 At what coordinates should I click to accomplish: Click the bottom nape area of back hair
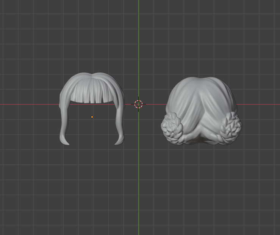201,139
